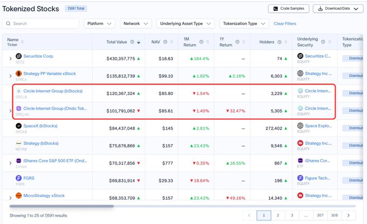Screen dimensions: 367x224
Task: Expand the iShares Core S&P 500 ETF row
Action: click(x=10, y=163)
